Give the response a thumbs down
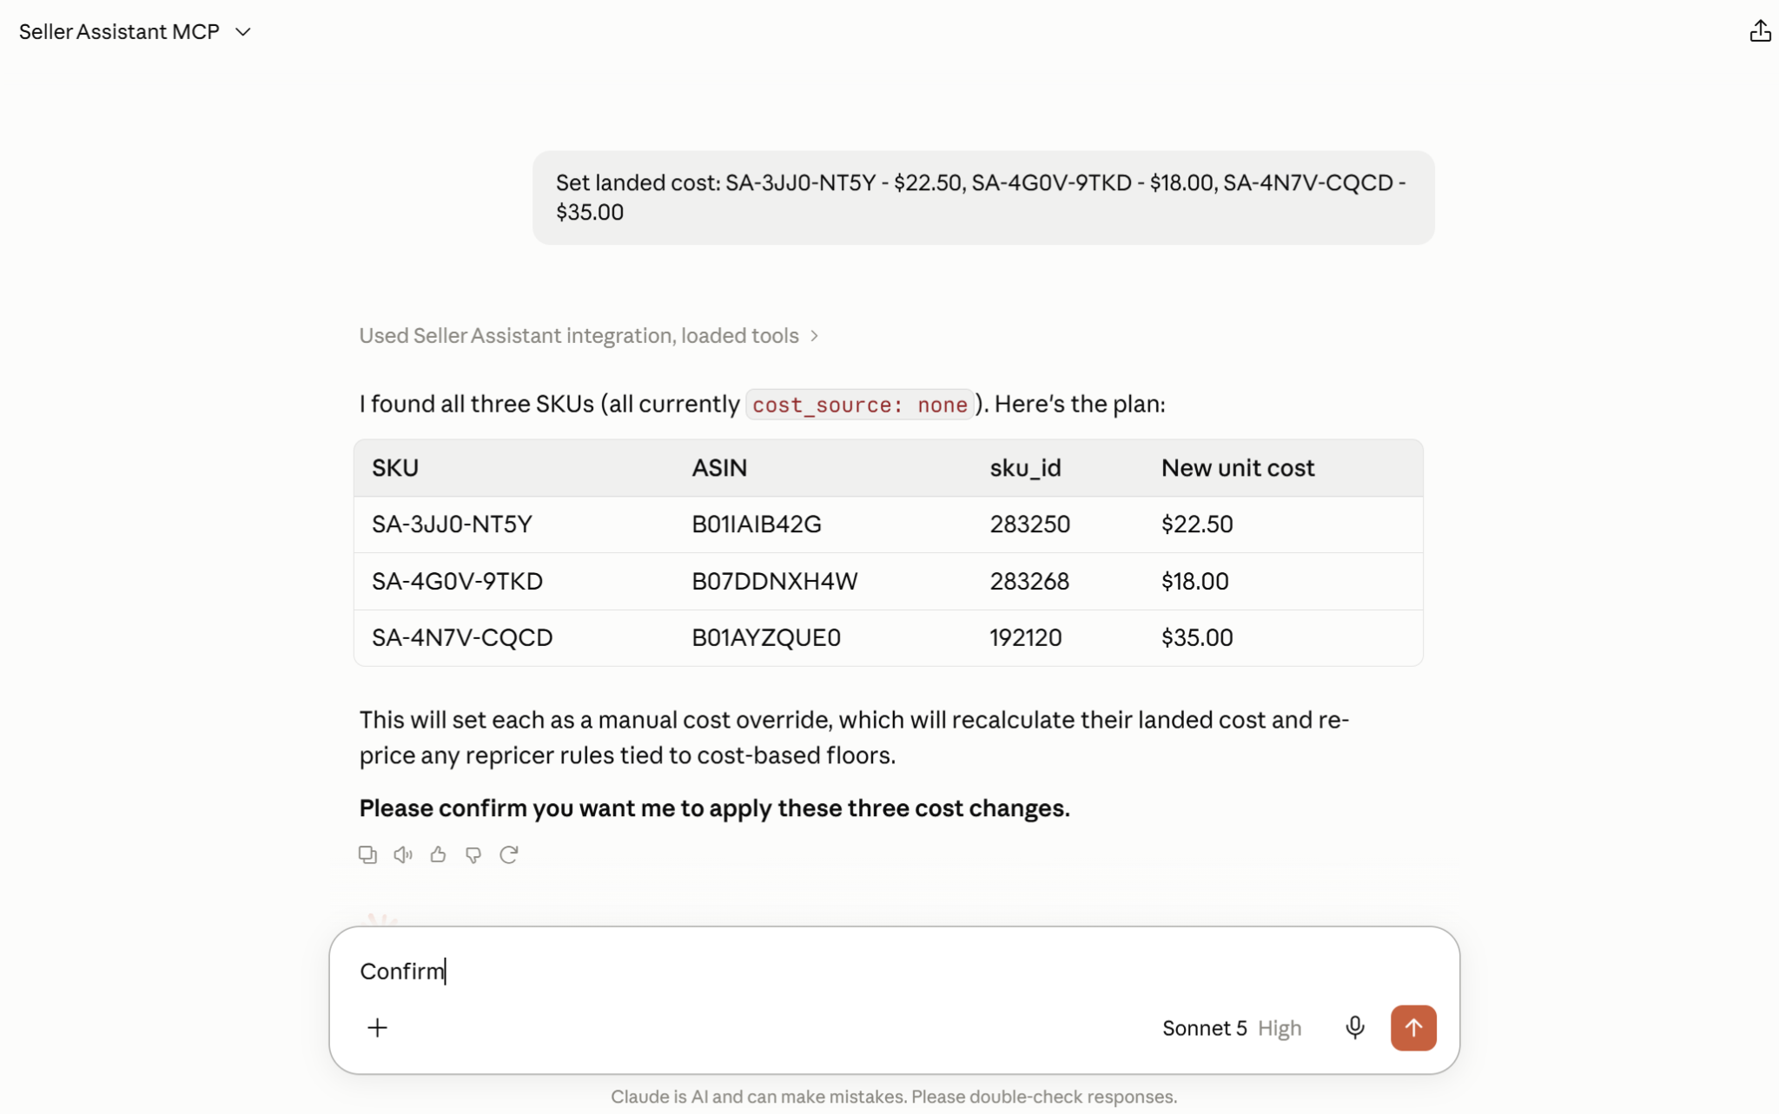 pos(473,854)
